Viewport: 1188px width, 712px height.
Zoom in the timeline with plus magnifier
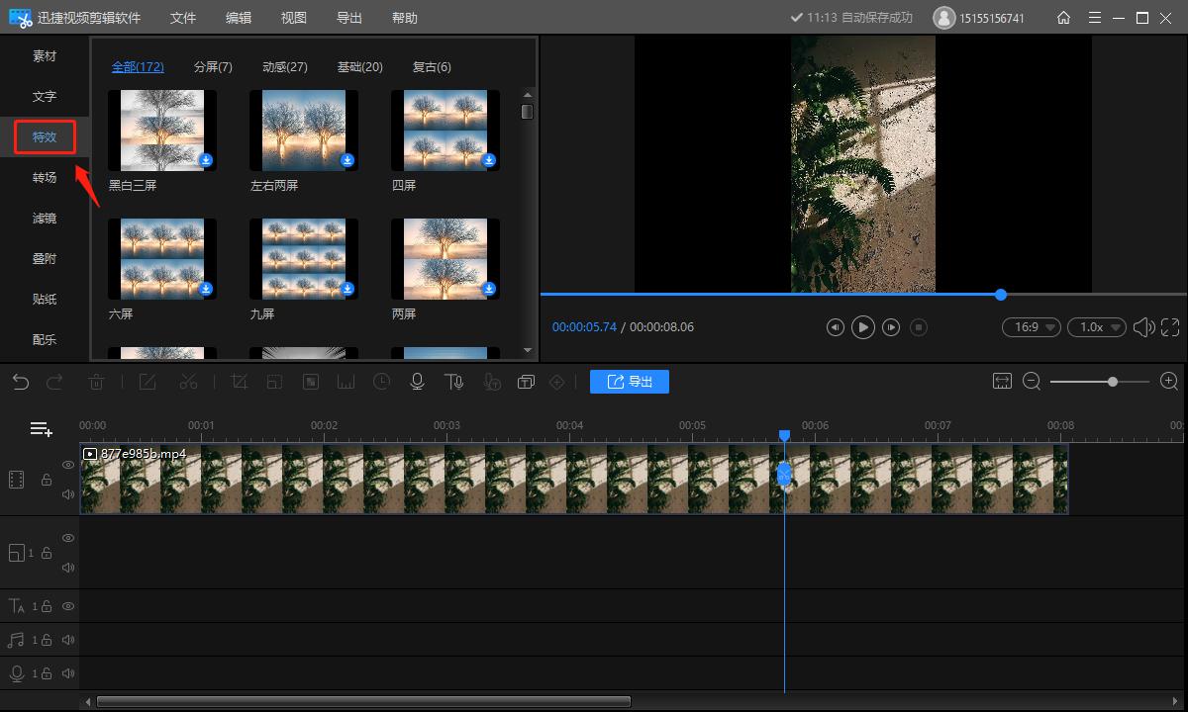[x=1168, y=382]
